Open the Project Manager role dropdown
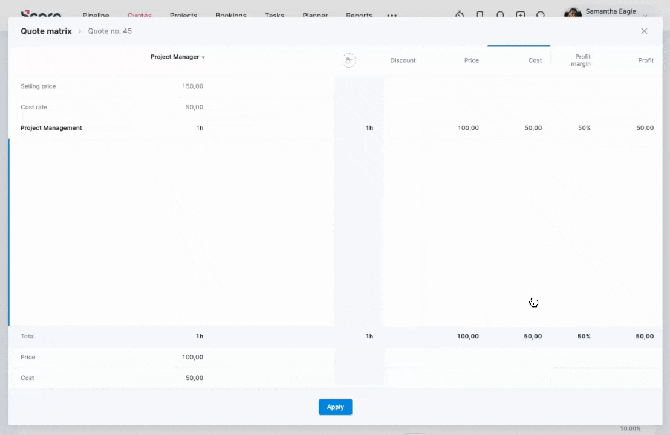The width and height of the screenshot is (670, 435). 178,57
